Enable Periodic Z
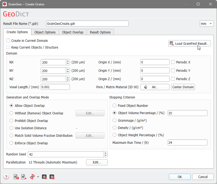 173,79
